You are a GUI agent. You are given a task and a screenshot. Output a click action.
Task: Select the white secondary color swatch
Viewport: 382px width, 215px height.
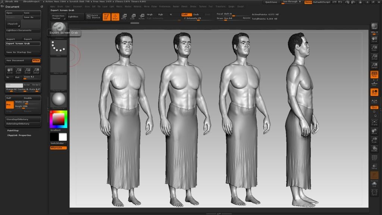pos(63,137)
